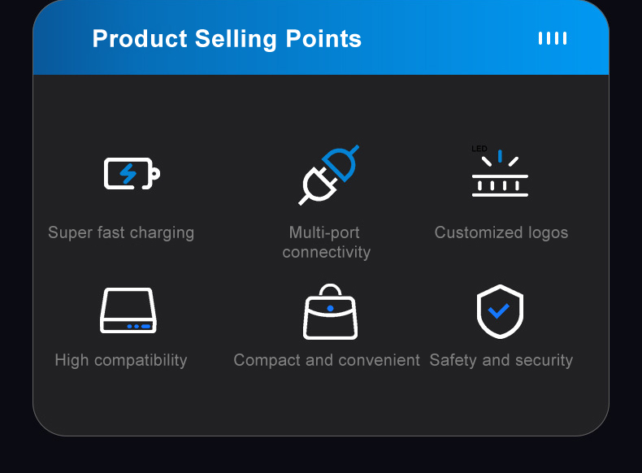Click the power bank device icon
The height and width of the screenshot is (473, 642).
pos(128,310)
